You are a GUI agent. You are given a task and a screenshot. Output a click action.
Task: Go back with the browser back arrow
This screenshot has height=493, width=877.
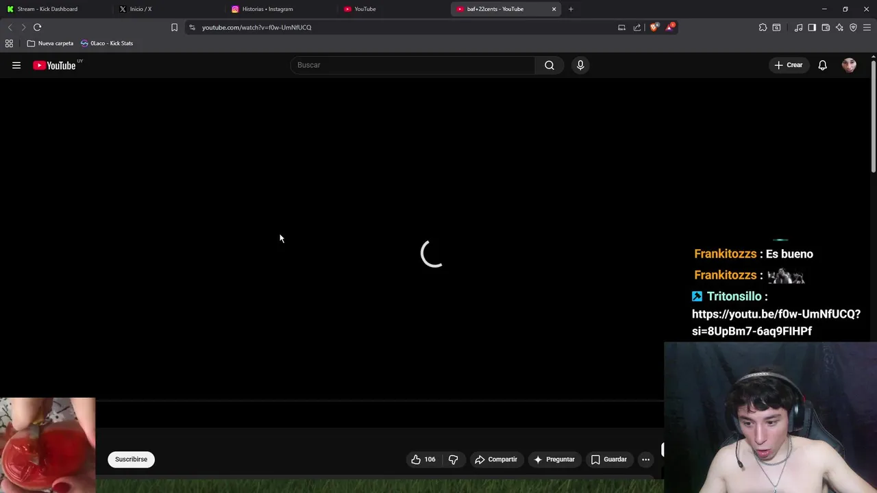pos(10,27)
